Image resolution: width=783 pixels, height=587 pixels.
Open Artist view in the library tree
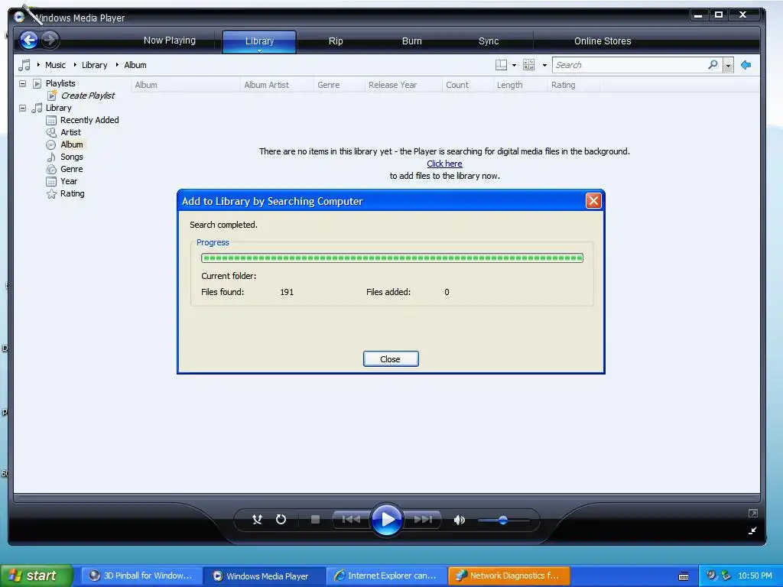[70, 132]
